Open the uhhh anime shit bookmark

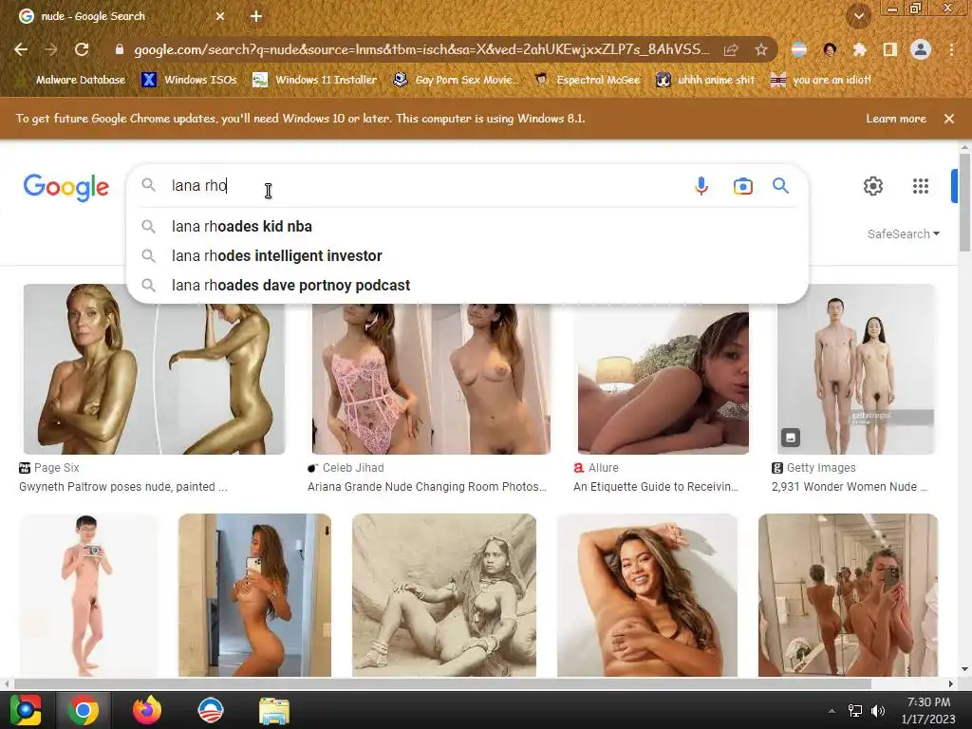tap(706, 80)
